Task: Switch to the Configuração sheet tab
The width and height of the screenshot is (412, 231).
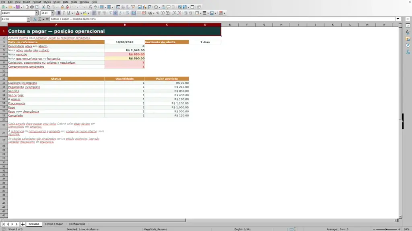Action: tap(77, 224)
